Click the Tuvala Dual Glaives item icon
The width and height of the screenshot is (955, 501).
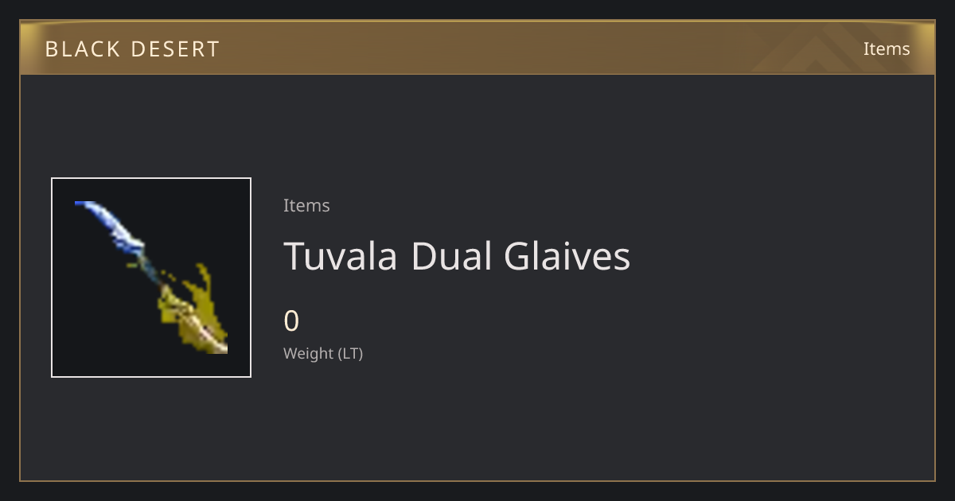tap(151, 278)
